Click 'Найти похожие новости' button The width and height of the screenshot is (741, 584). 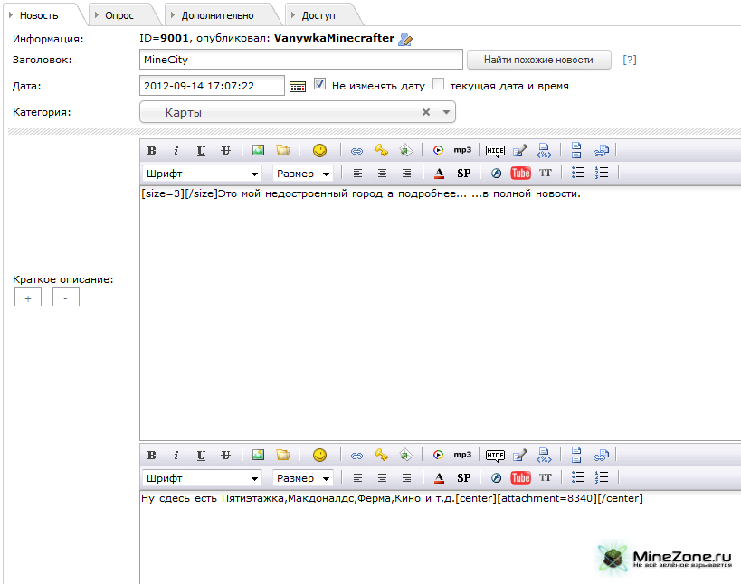[x=538, y=60]
